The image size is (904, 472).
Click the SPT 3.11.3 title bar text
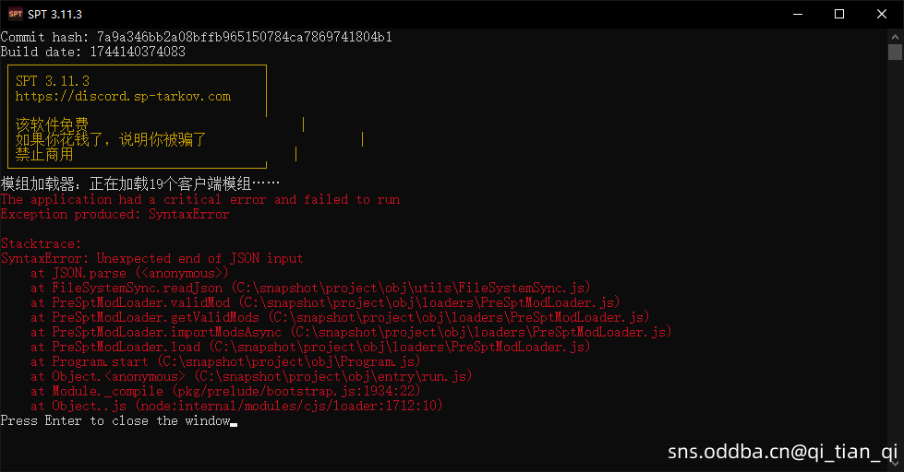pyautogui.click(x=54, y=15)
